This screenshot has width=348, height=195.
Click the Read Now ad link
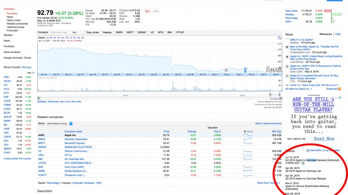pos(324,138)
